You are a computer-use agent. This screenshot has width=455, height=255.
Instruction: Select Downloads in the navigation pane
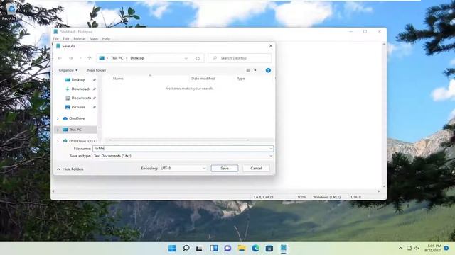(x=80, y=89)
